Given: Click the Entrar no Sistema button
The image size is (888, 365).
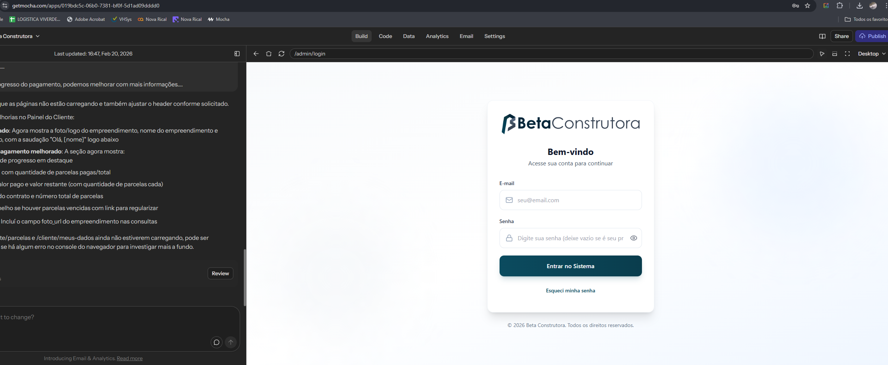Looking at the screenshot, I should pos(570,266).
